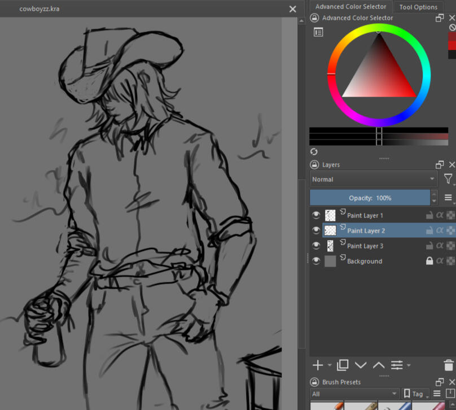The height and width of the screenshot is (410, 456).
Task: Toggle visibility of Paint Layer 3
Action: pos(316,246)
